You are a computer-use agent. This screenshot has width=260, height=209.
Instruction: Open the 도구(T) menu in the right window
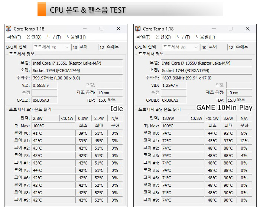click(x=183, y=37)
